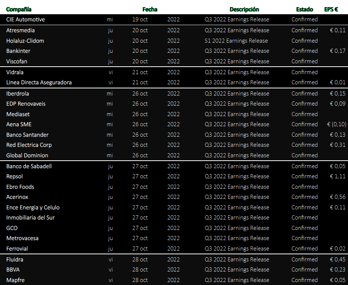The height and width of the screenshot is (285, 348).
Task: Click the Estado column header
Action: pyautogui.click(x=305, y=9)
